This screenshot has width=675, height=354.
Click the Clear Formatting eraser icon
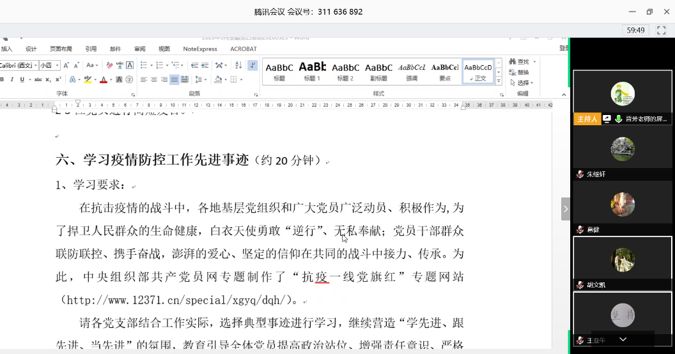(x=109, y=65)
